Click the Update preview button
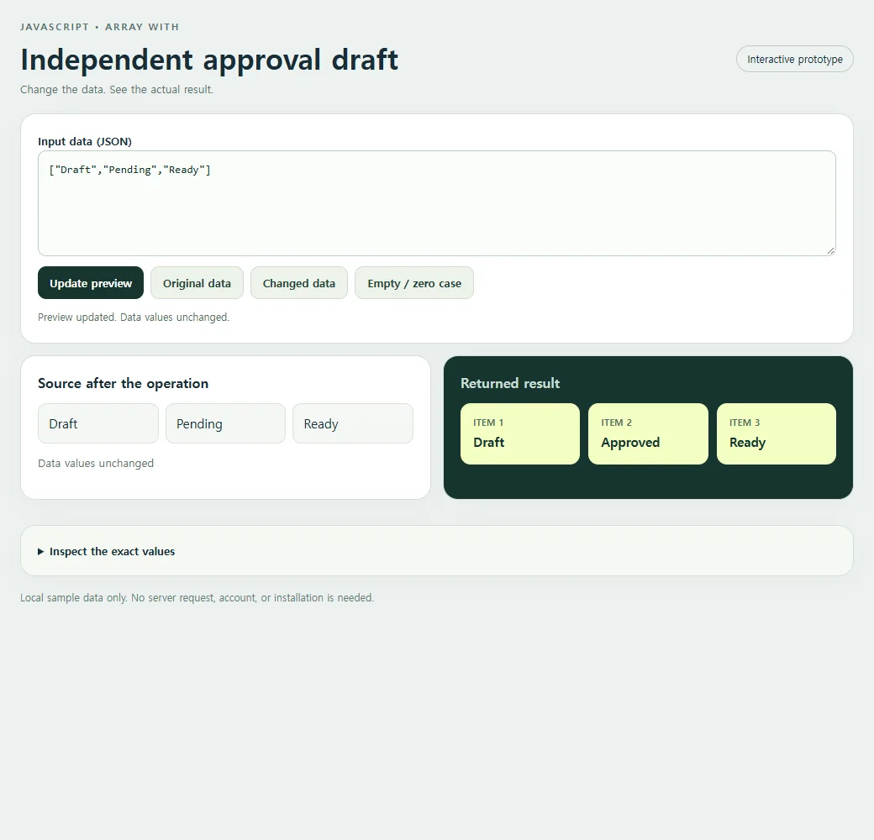The height and width of the screenshot is (840, 874). tap(91, 283)
